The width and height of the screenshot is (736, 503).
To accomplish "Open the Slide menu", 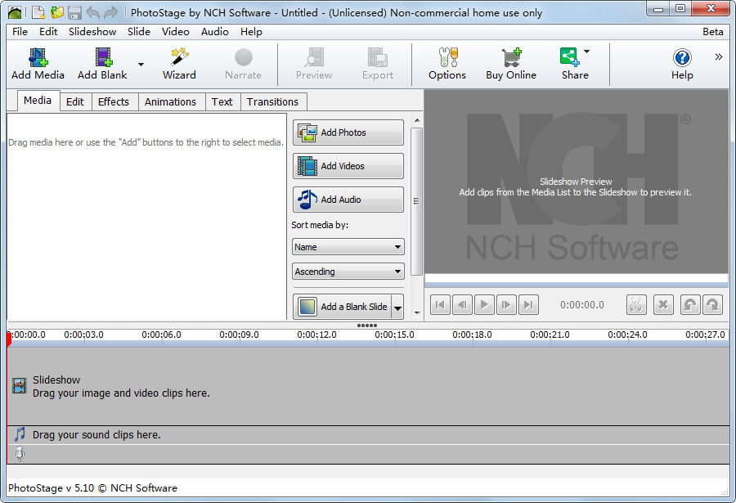I will point(139,31).
